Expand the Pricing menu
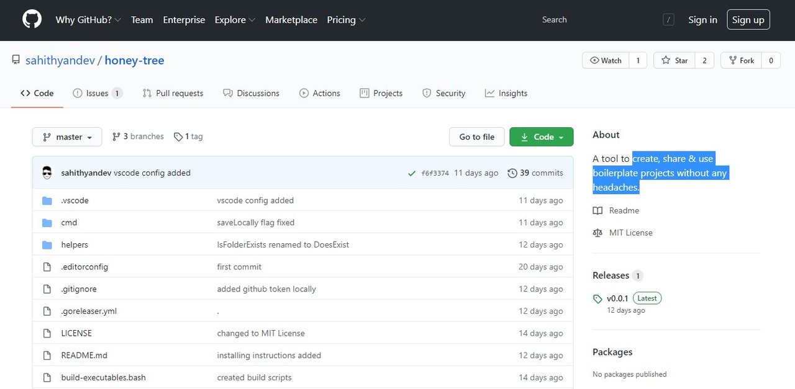Screen dimensions: 795x389 click(x=346, y=20)
